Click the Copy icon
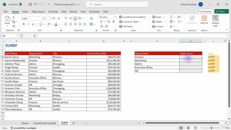This screenshot has width=231, height=130. click(x=14, y=22)
